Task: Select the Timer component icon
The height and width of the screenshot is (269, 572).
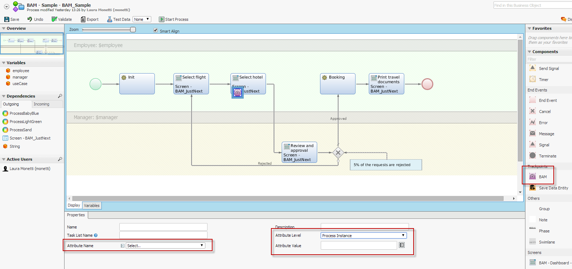Action: (533, 79)
